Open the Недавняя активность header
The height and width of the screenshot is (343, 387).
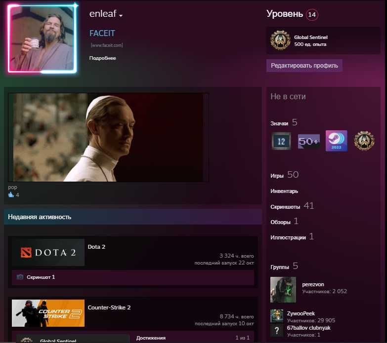pyautogui.click(x=40, y=217)
